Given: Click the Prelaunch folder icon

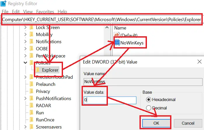Looking at the screenshot, I should pos(31,84).
